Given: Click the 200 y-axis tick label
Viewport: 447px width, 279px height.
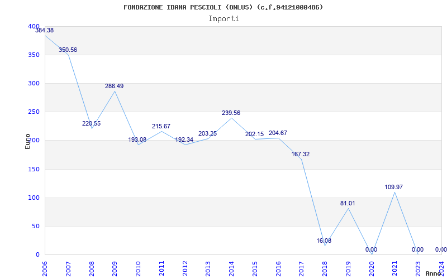Looking at the screenshot, I should pos(34,141).
